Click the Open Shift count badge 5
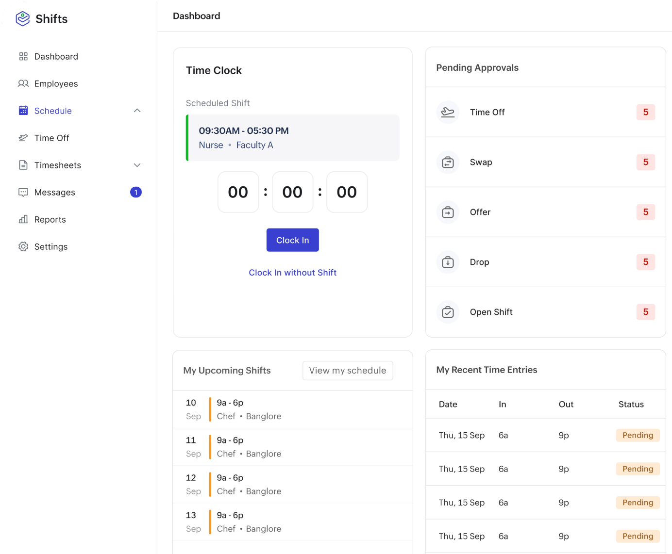 tap(646, 312)
